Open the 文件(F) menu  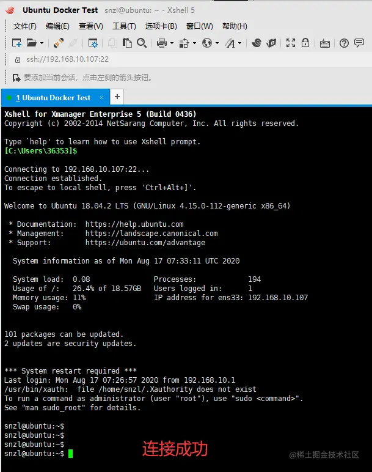(x=24, y=26)
